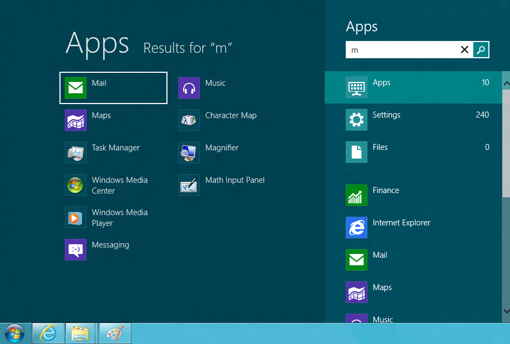
Task: Click the "Settings" category label
Action: [x=386, y=115]
